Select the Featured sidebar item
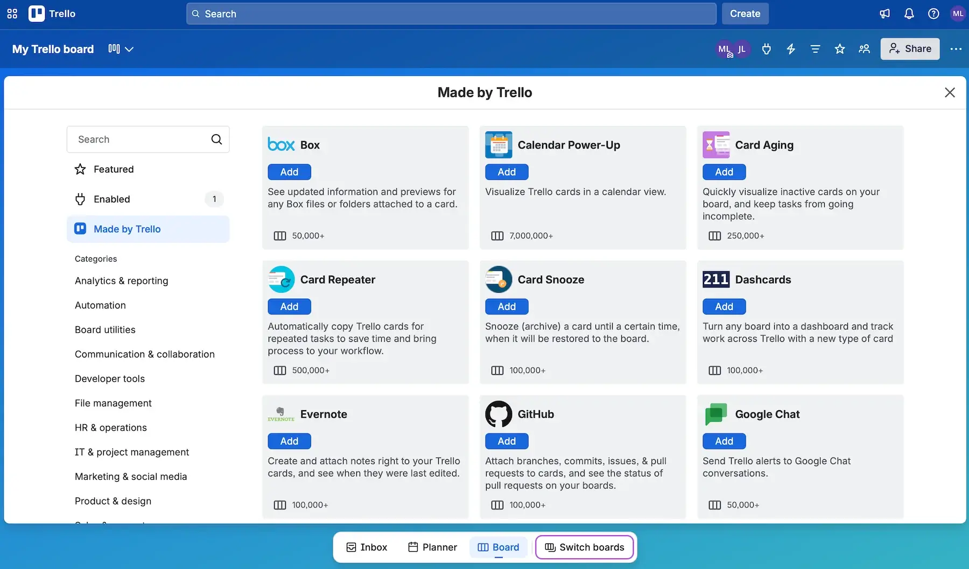The image size is (969, 569). click(x=148, y=169)
